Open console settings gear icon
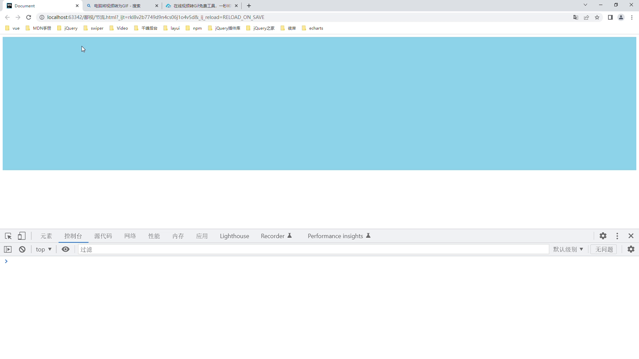 tap(631, 249)
